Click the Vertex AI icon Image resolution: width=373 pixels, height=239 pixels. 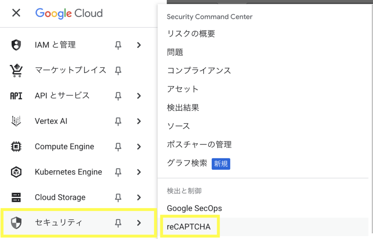(16, 121)
